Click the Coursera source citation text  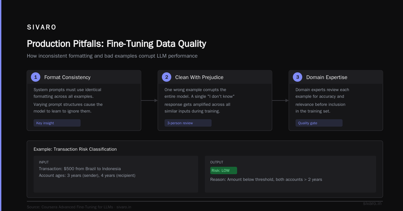(79, 207)
